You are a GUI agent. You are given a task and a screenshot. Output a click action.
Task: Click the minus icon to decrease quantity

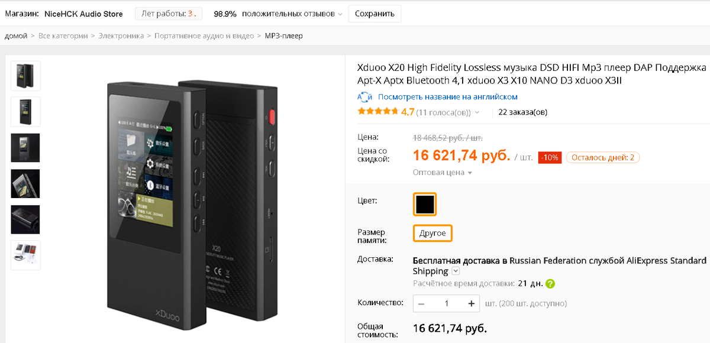click(421, 303)
